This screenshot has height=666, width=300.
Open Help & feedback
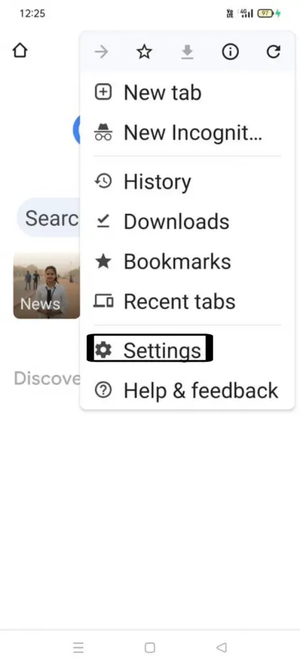(x=187, y=390)
